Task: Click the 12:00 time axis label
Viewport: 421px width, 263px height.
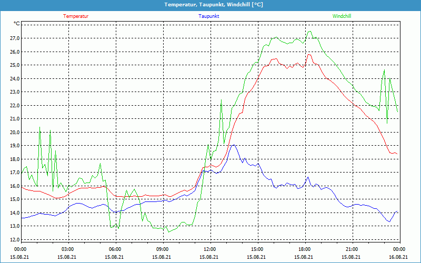Action: 210,249
